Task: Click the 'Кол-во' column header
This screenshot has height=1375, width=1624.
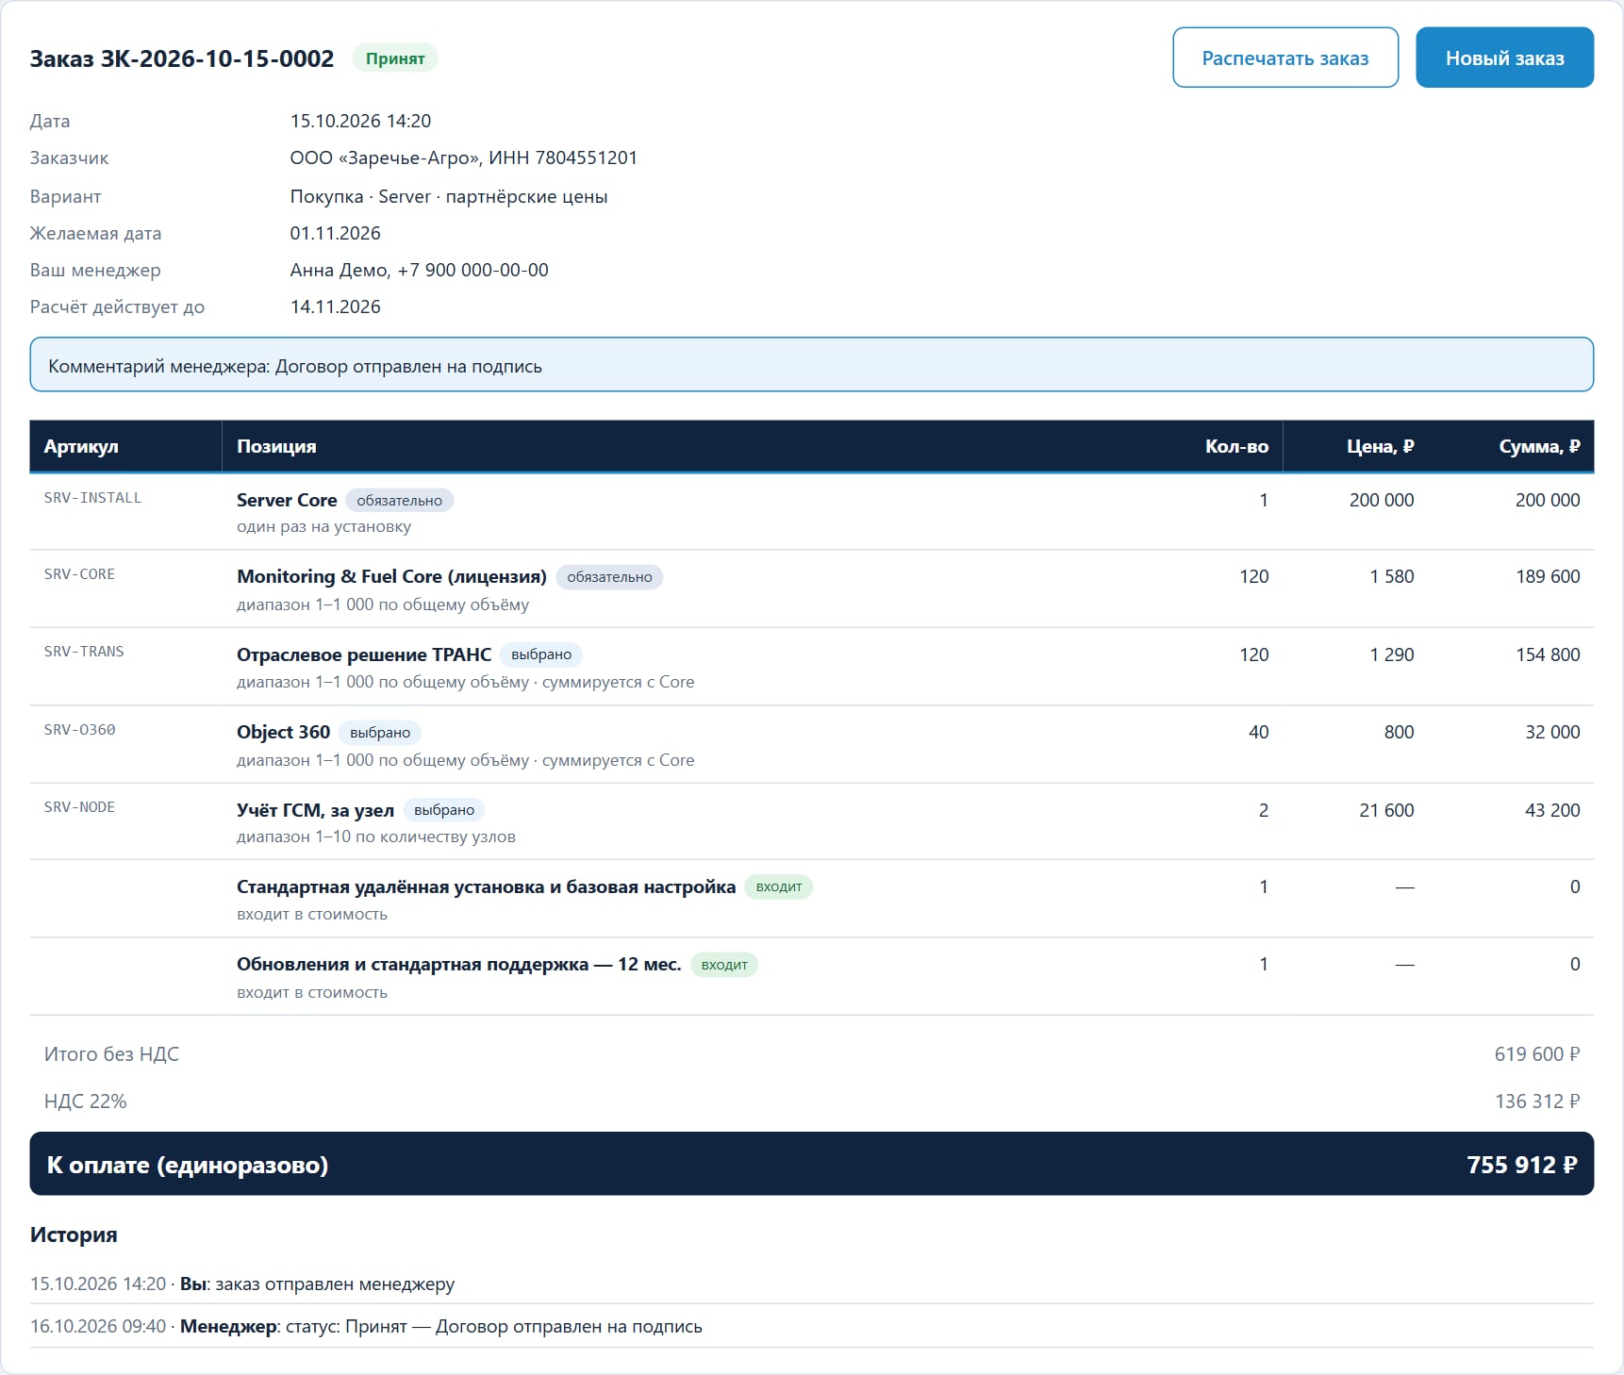Action: coord(1236,446)
